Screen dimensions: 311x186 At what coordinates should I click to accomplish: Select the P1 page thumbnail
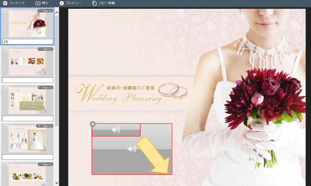click(27, 24)
